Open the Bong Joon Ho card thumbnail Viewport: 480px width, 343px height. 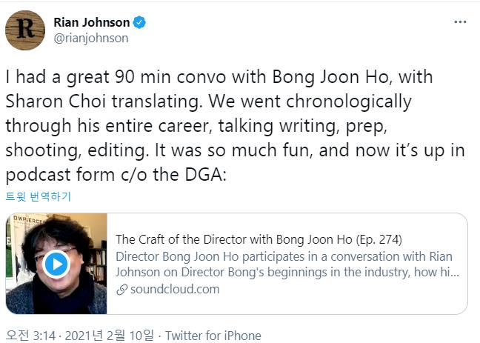click(56, 264)
